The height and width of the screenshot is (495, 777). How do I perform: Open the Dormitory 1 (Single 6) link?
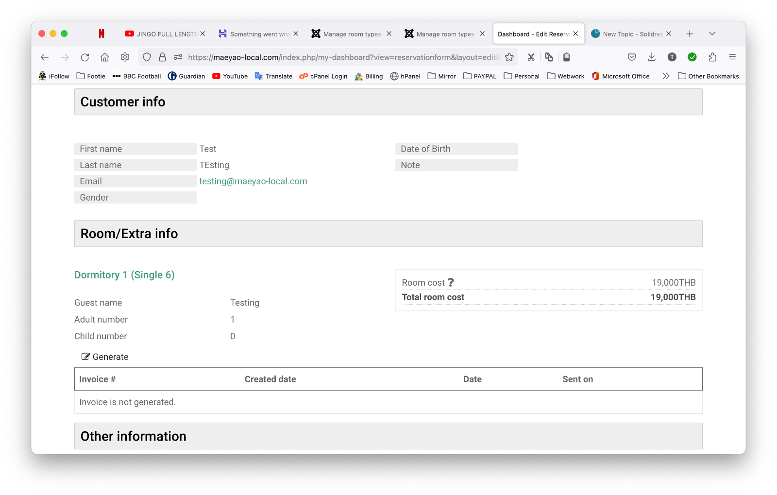pyautogui.click(x=124, y=275)
